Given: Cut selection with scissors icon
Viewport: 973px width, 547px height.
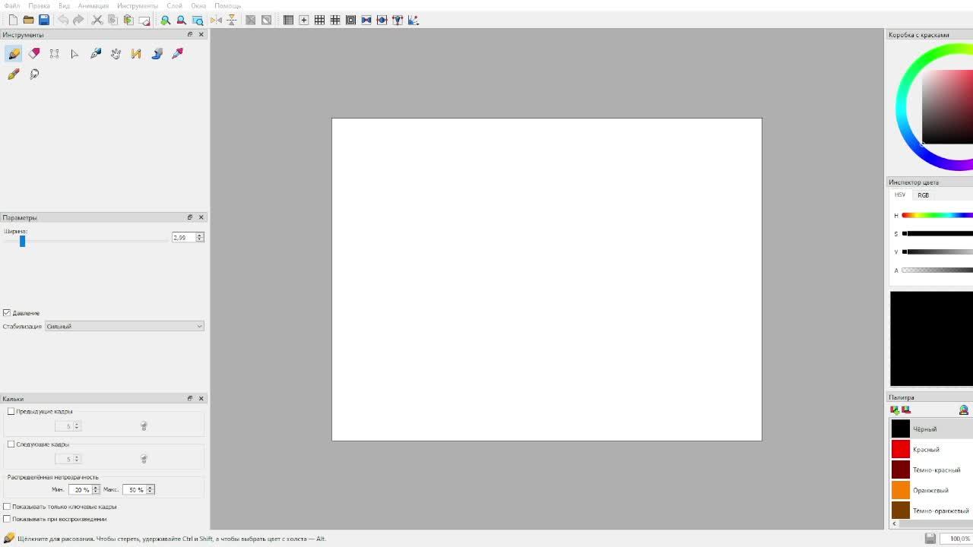Looking at the screenshot, I should click(x=97, y=20).
